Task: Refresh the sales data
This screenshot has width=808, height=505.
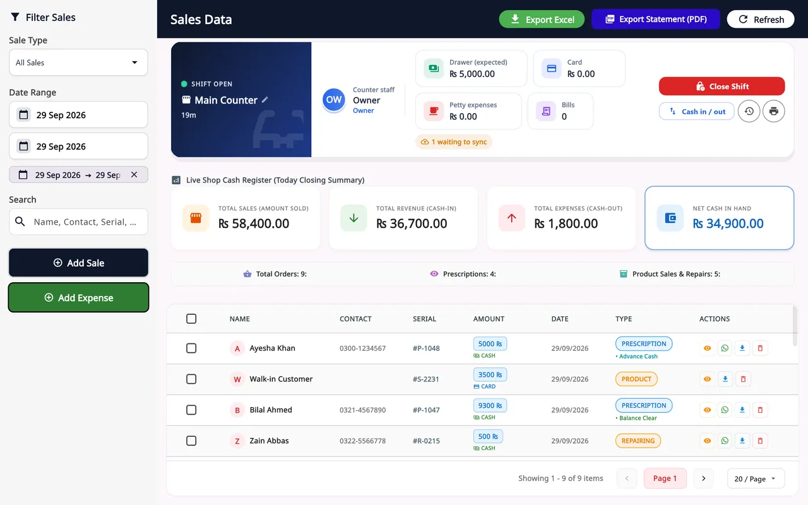Action: pyautogui.click(x=761, y=19)
